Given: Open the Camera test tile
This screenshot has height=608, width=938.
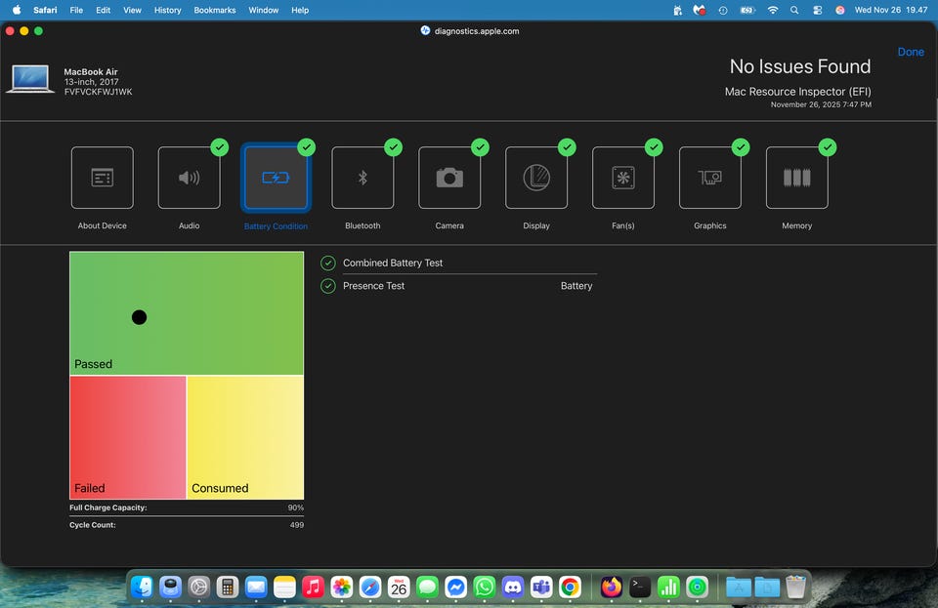Looking at the screenshot, I should (449, 178).
